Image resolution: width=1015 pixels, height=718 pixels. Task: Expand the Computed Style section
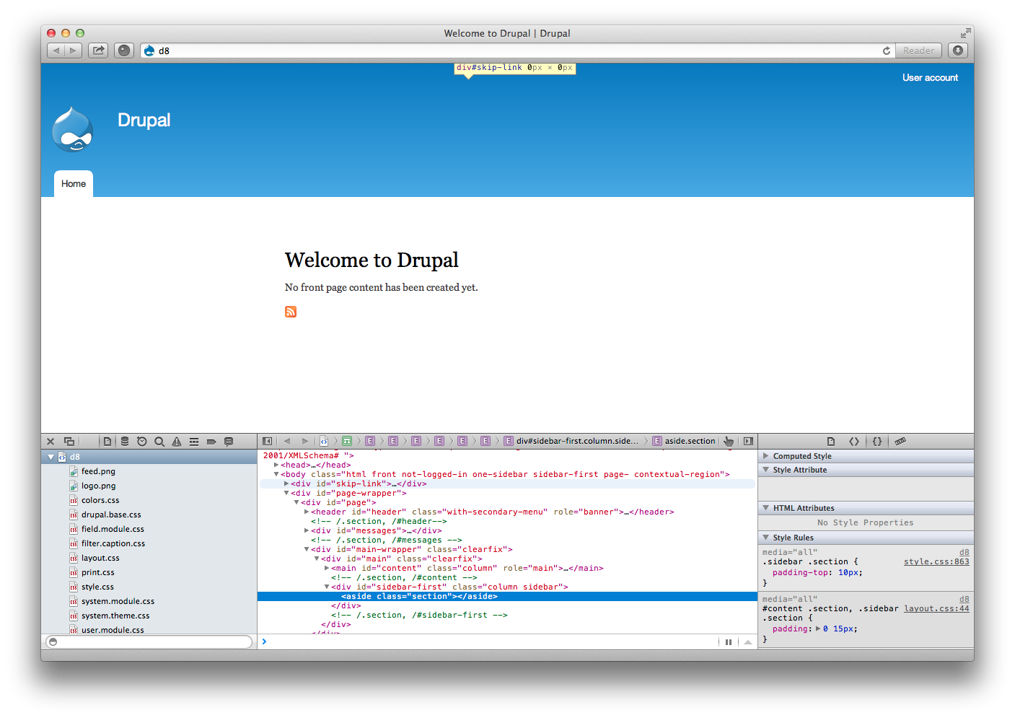[x=766, y=456]
